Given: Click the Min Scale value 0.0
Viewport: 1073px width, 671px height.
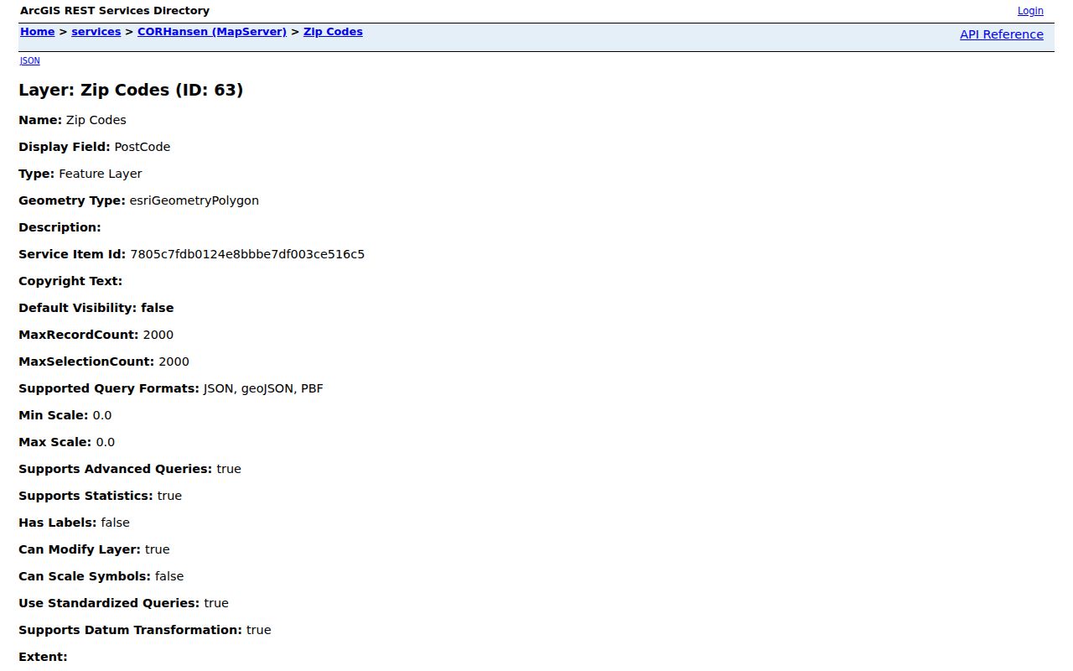Looking at the screenshot, I should tap(102, 415).
